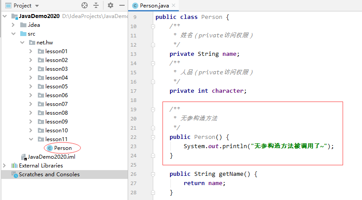
Task: Collapse the src folder
Action: 14,34
